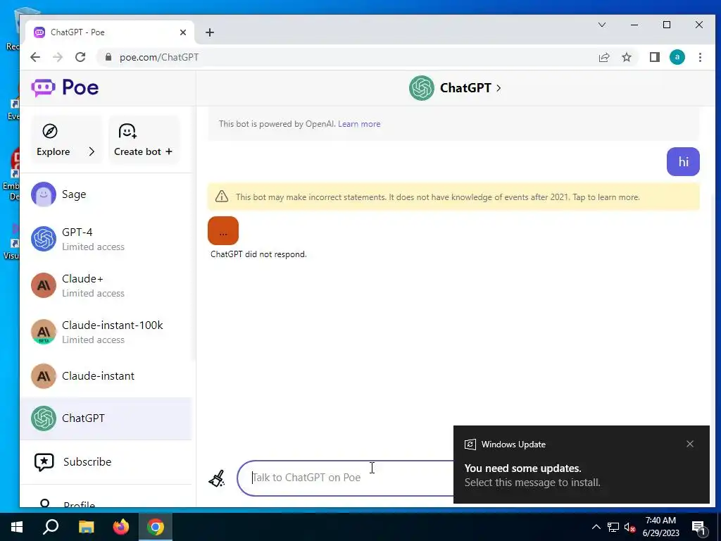Open the notification center icon

click(x=698, y=528)
